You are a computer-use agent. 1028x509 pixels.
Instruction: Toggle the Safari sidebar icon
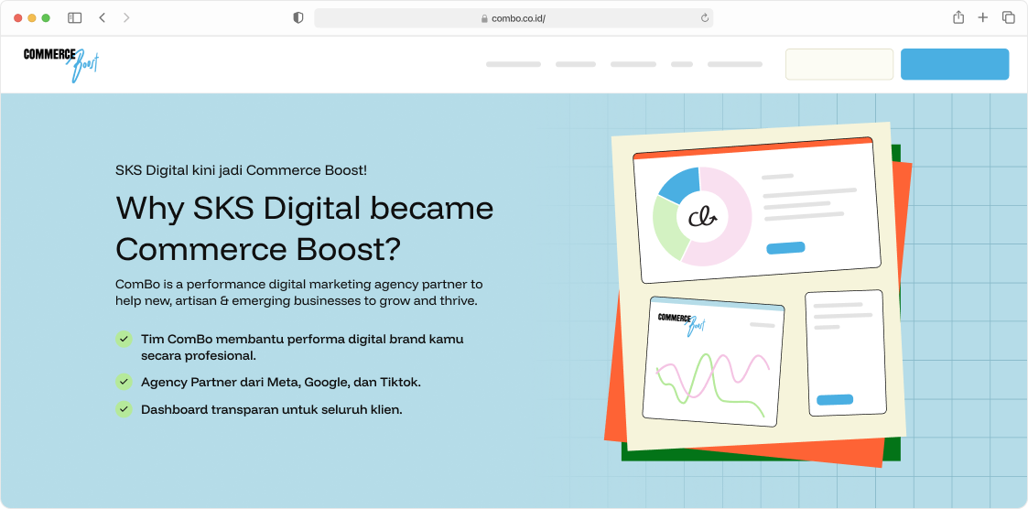[75, 17]
